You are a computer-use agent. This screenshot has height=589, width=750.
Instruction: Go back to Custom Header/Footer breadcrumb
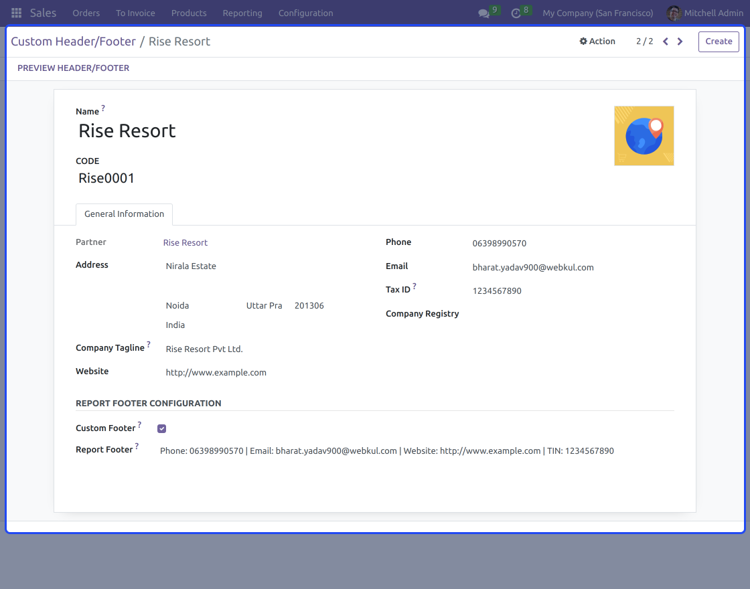point(73,41)
